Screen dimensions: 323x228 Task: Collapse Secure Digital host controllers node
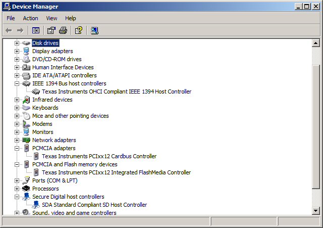pos(17,197)
